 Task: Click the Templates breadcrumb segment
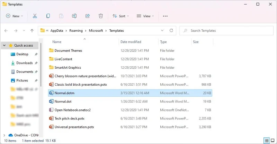[117, 30]
